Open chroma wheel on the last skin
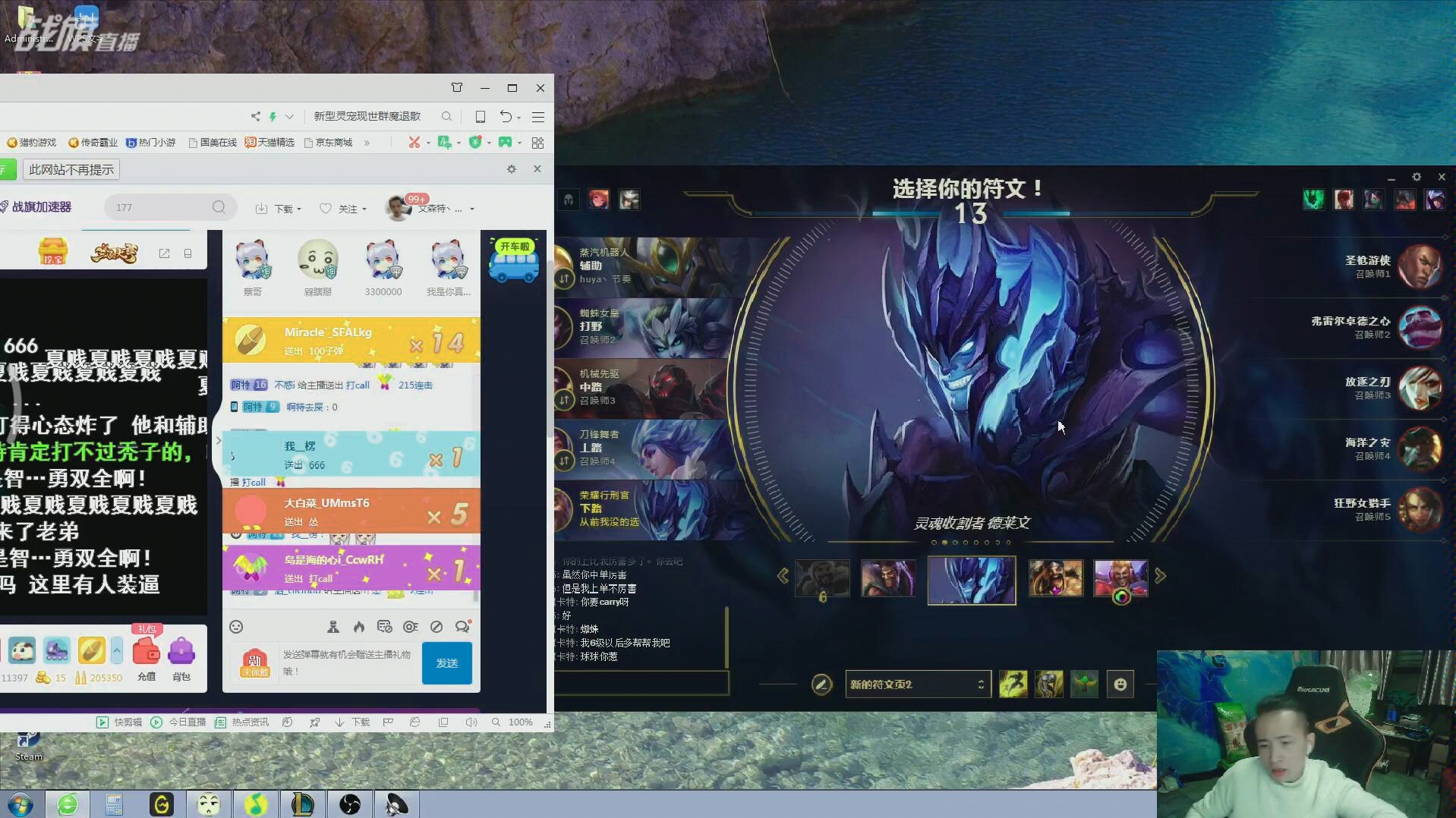 point(1121,597)
